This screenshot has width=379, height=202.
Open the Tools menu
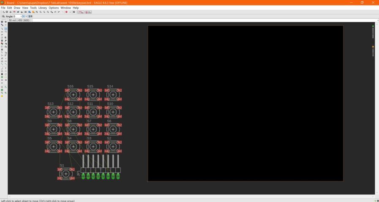[33, 8]
